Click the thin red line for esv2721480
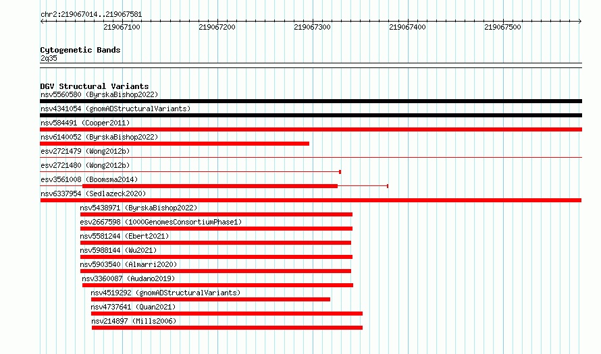Screen dimensions: 601x354 190,172
